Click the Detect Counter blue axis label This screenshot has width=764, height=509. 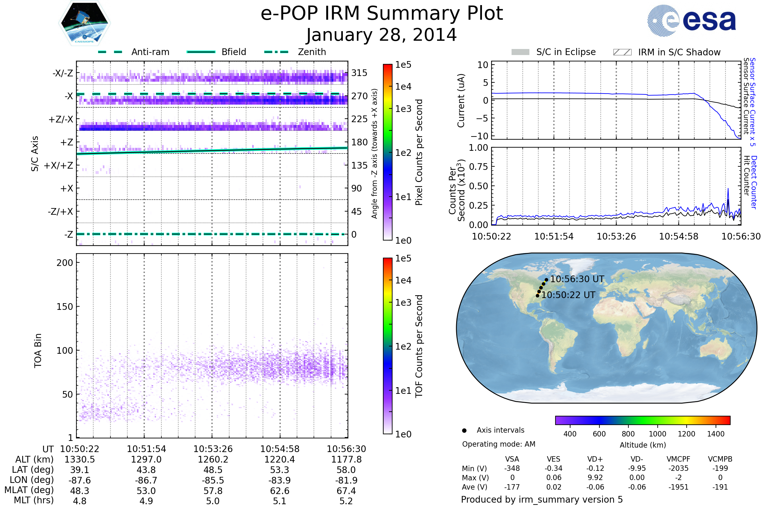[x=753, y=182]
